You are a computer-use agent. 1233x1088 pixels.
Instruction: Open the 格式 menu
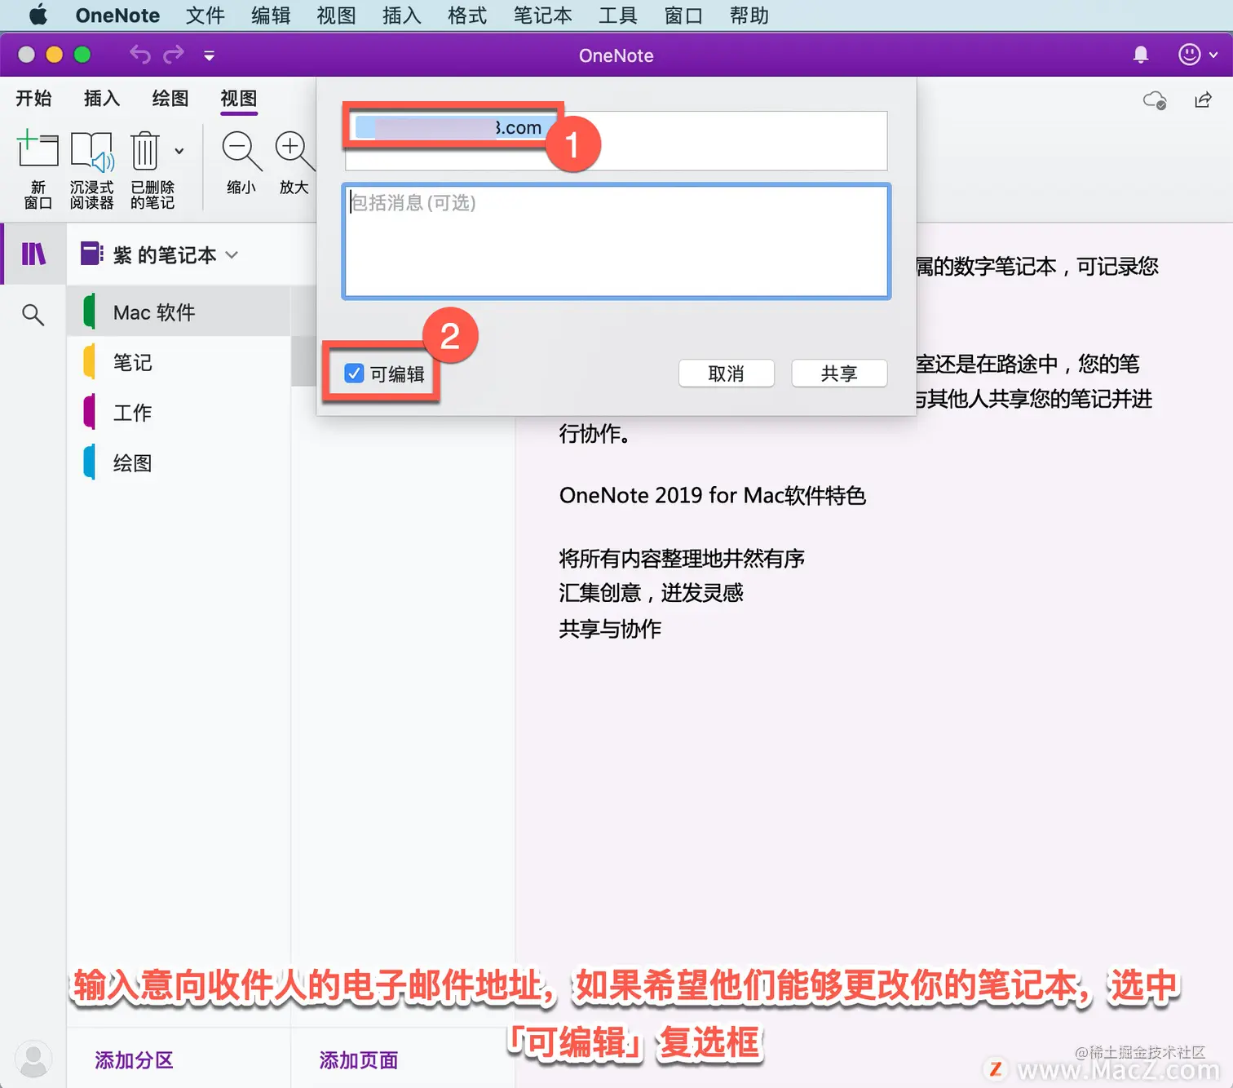467,15
